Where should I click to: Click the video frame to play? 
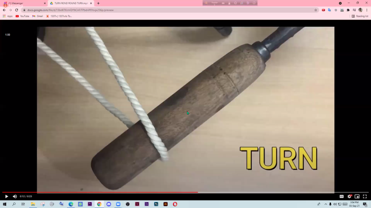click(185, 109)
